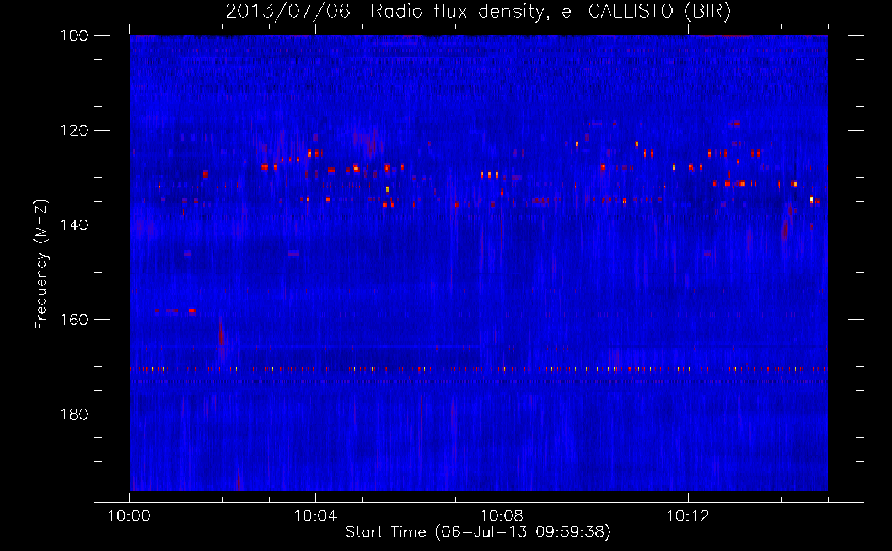Select the 160 frequency tick label

[x=74, y=320]
